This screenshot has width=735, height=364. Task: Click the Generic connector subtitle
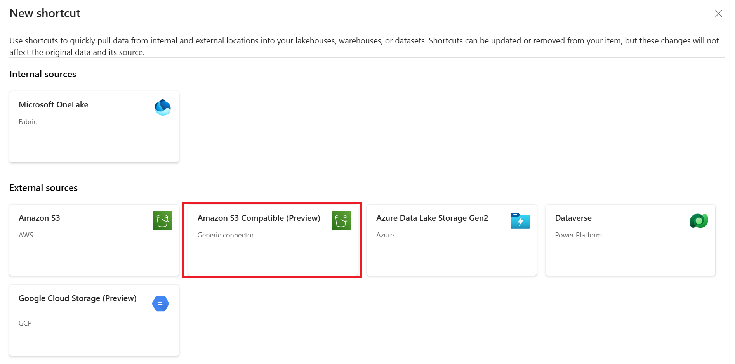[x=225, y=235]
